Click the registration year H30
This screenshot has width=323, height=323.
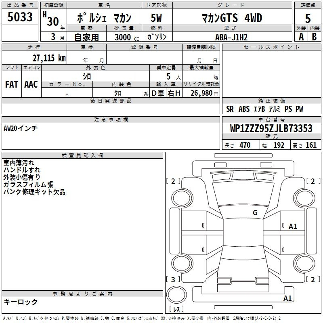pos(51,19)
